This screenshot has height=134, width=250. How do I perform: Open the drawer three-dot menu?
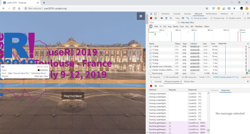click(151, 82)
